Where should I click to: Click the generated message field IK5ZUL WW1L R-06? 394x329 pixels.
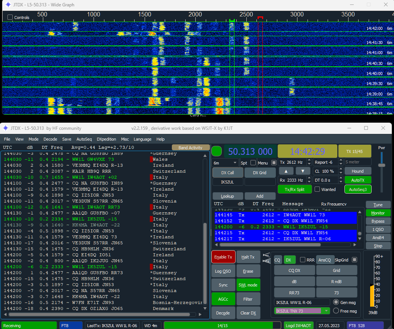pos(302,303)
